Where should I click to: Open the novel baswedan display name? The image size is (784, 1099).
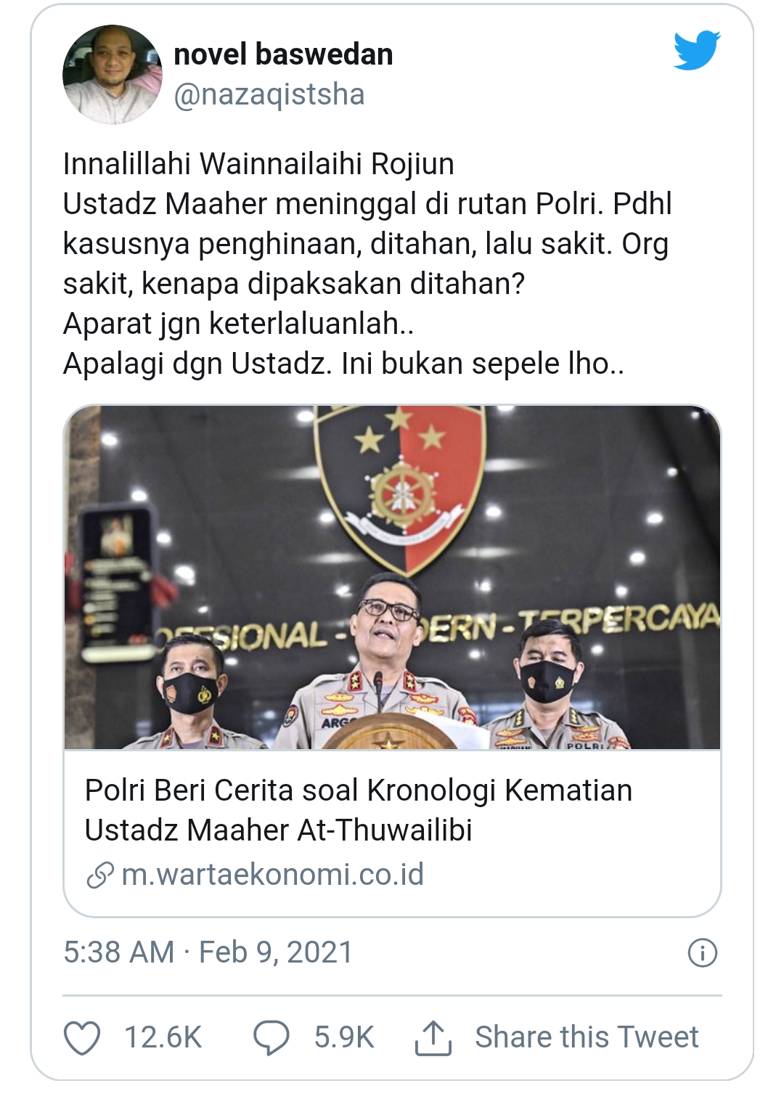283,54
